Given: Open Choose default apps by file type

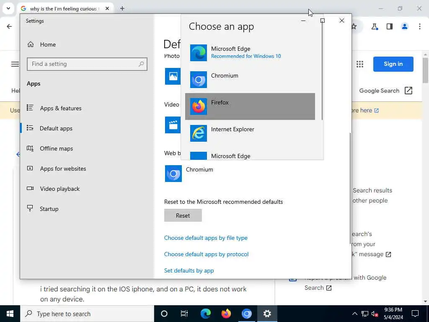Looking at the screenshot, I should (x=206, y=238).
